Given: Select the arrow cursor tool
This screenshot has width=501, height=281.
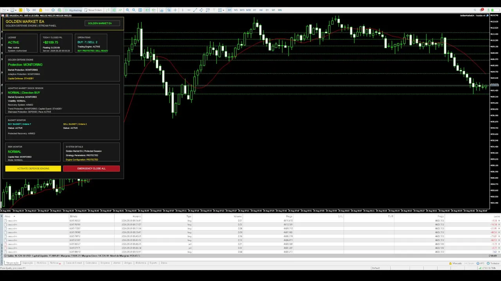Looking at the screenshot, I should coord(169,10).
